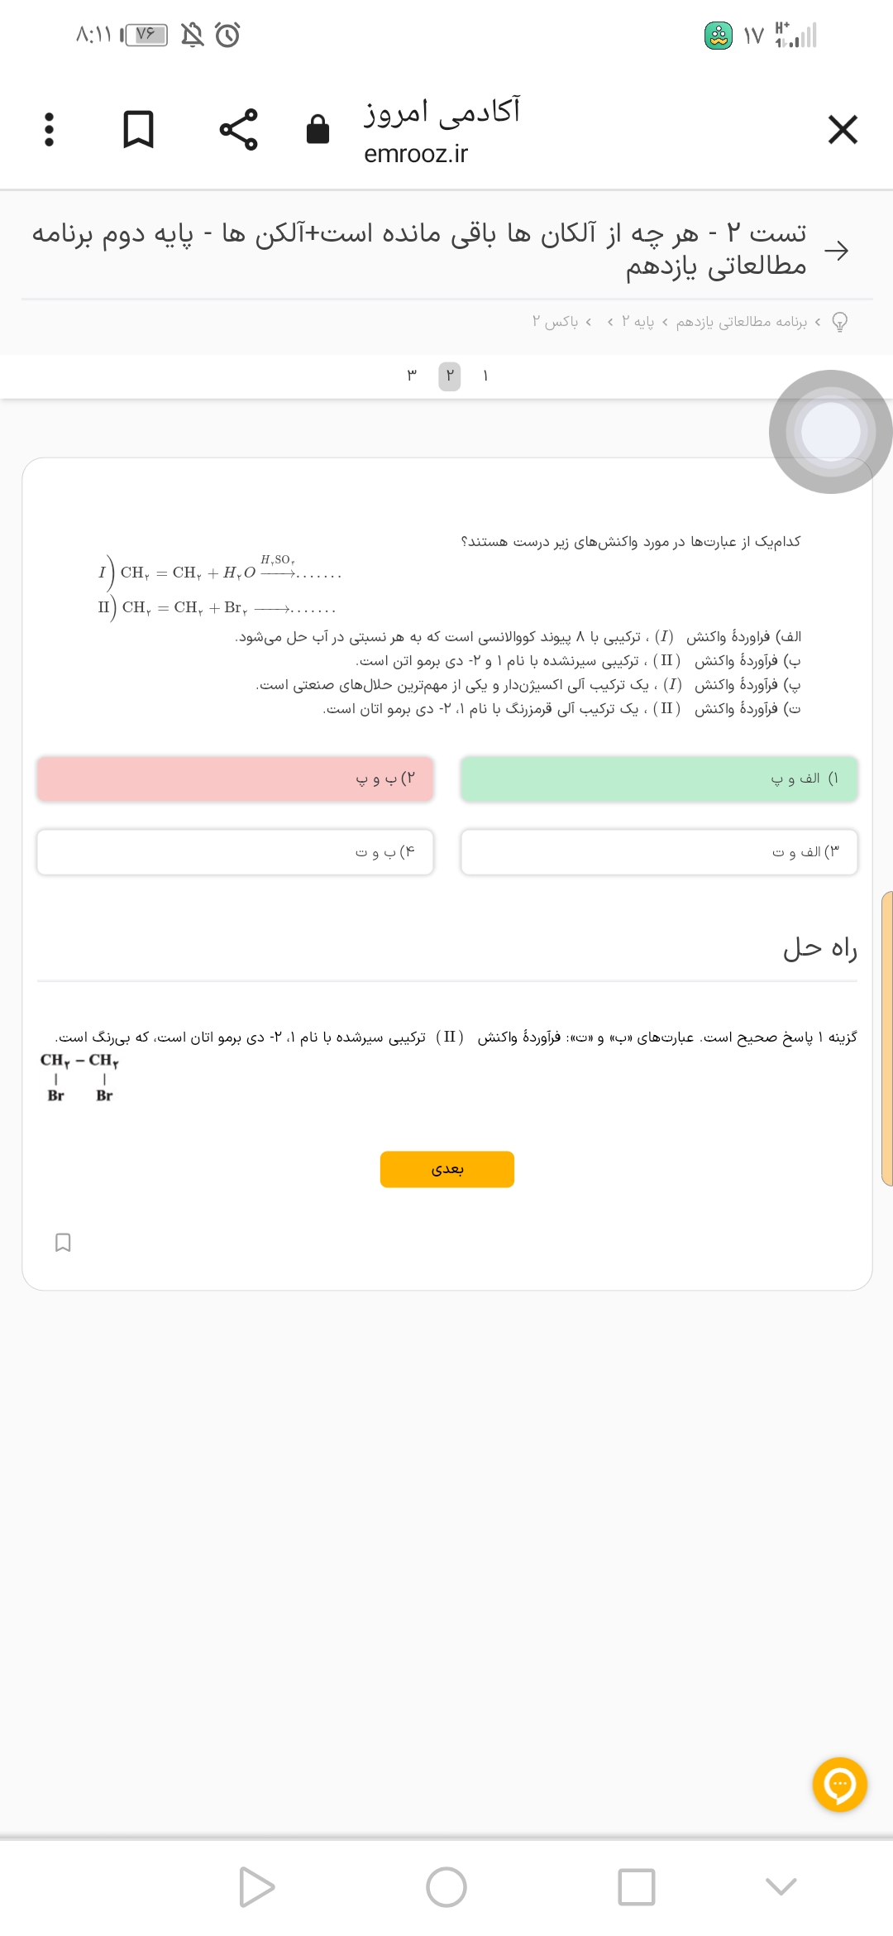Go to question 3 in the pager
Screen dimensions: 893x1936
click(412, 376)
